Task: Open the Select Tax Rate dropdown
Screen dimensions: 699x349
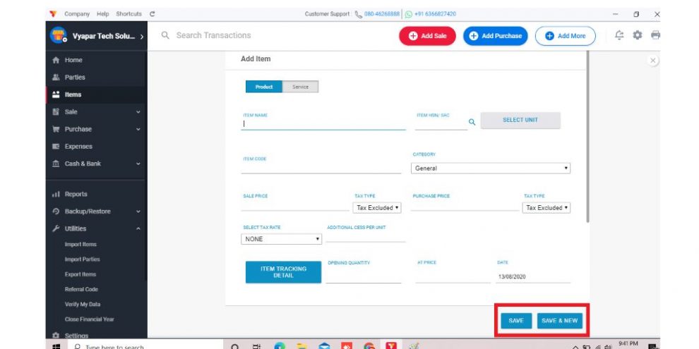Action: [x=281, y=239]
